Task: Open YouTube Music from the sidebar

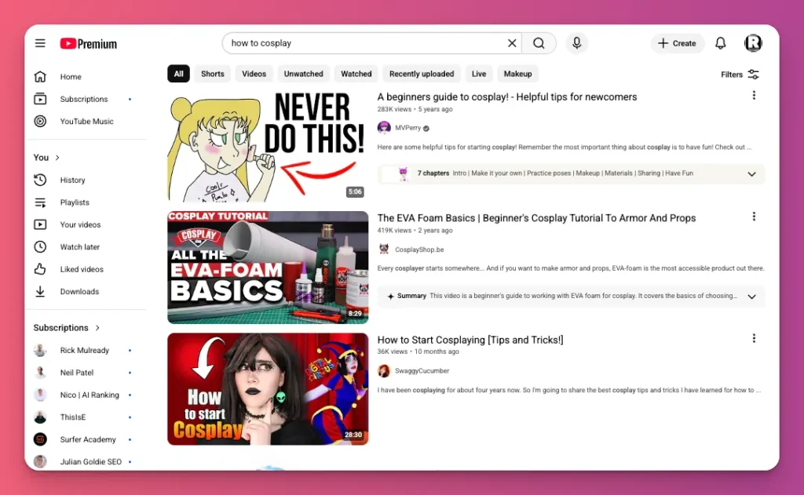Action: pos(85,121)
